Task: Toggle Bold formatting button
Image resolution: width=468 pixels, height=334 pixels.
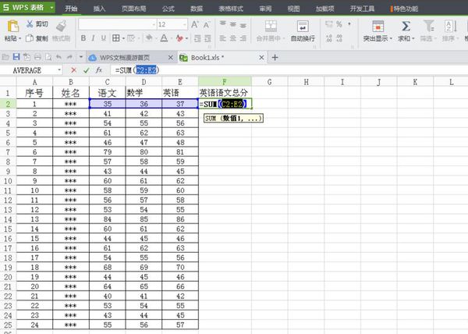Action: click(83, 38)
